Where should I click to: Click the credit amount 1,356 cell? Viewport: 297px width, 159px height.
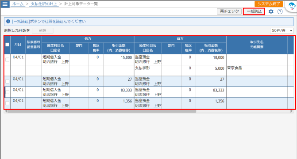click(x=211, y=103)
